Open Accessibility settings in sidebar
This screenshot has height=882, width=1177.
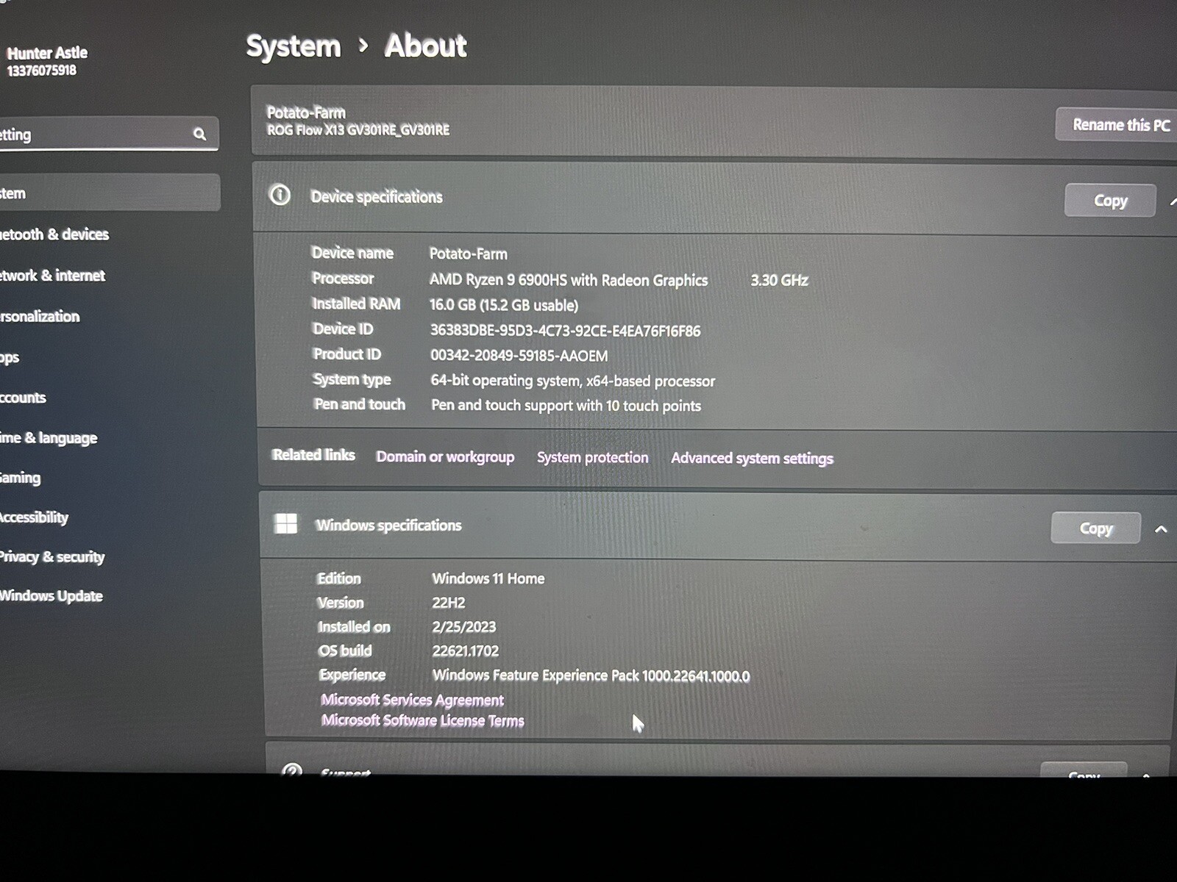coord(34,517)
